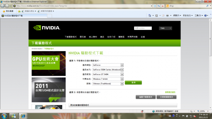Click the NVIDIA logo in header

click(x=47, y=28)
